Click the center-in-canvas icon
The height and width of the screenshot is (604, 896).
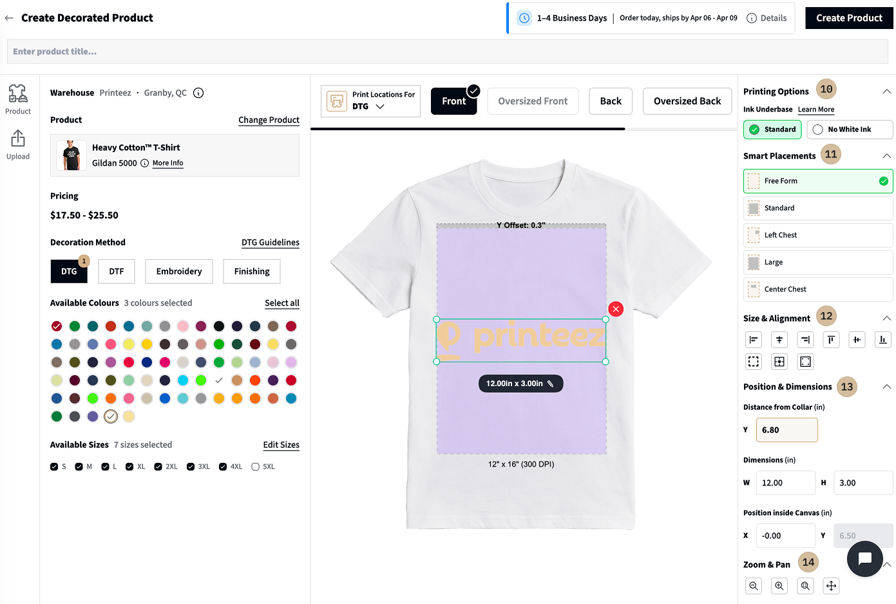[x=779, y=362]
